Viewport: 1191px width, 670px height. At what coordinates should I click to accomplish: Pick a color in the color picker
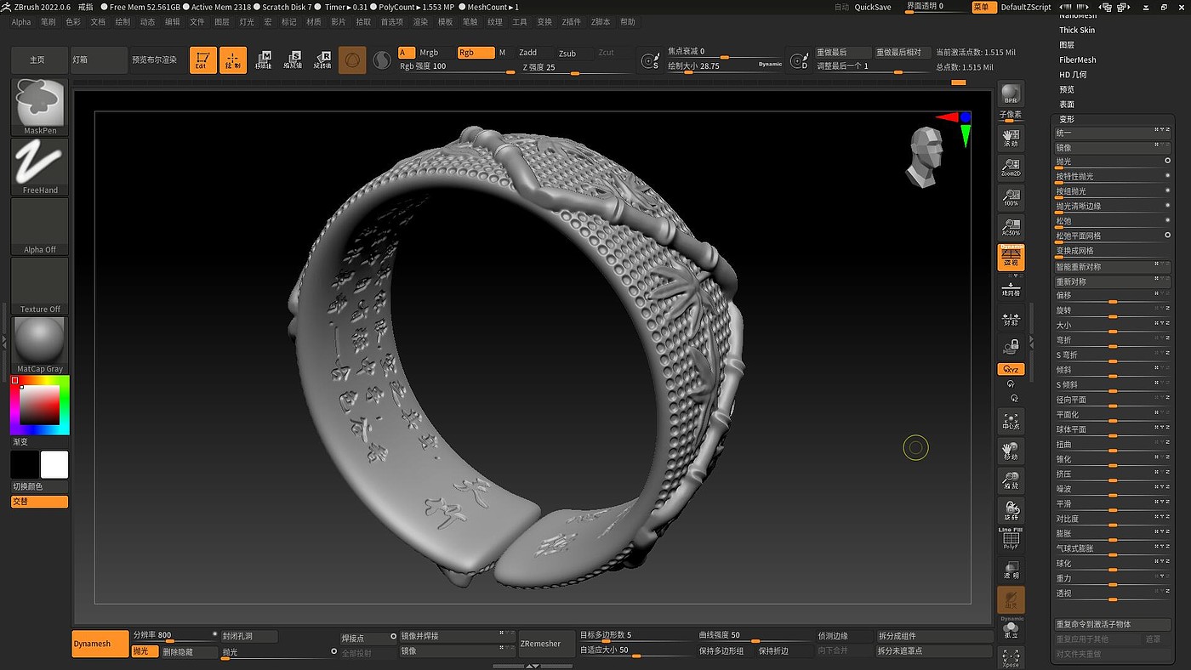click(x=39, y=406)
